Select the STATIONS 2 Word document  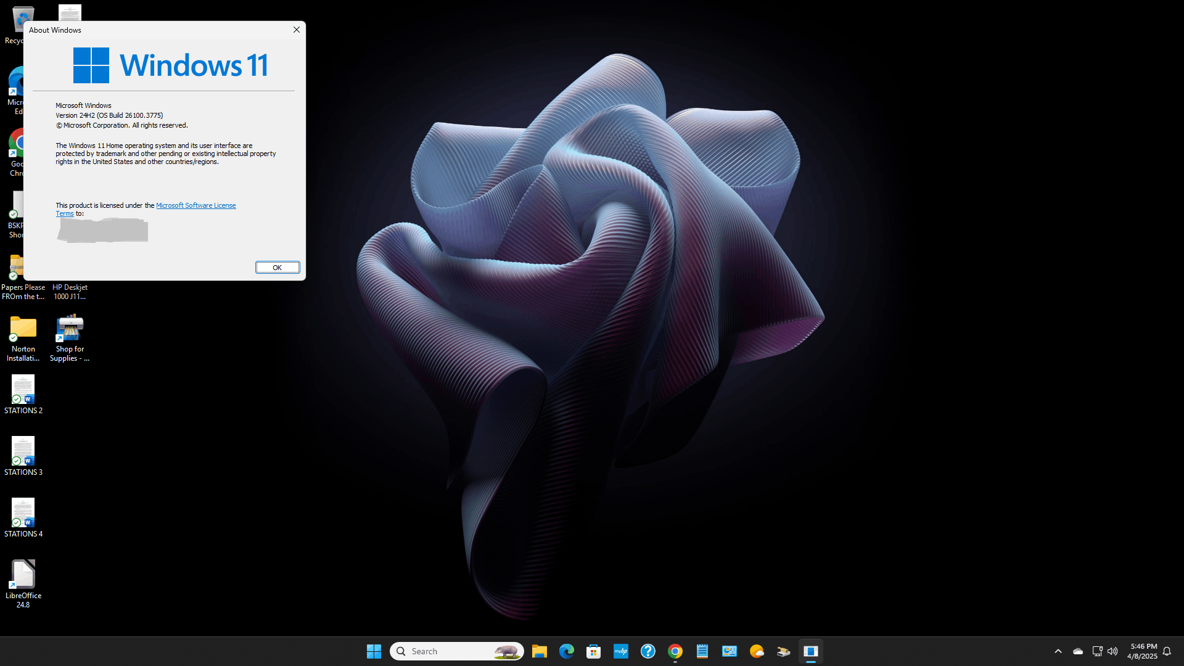pyautogui.click(x=23, y=395)
